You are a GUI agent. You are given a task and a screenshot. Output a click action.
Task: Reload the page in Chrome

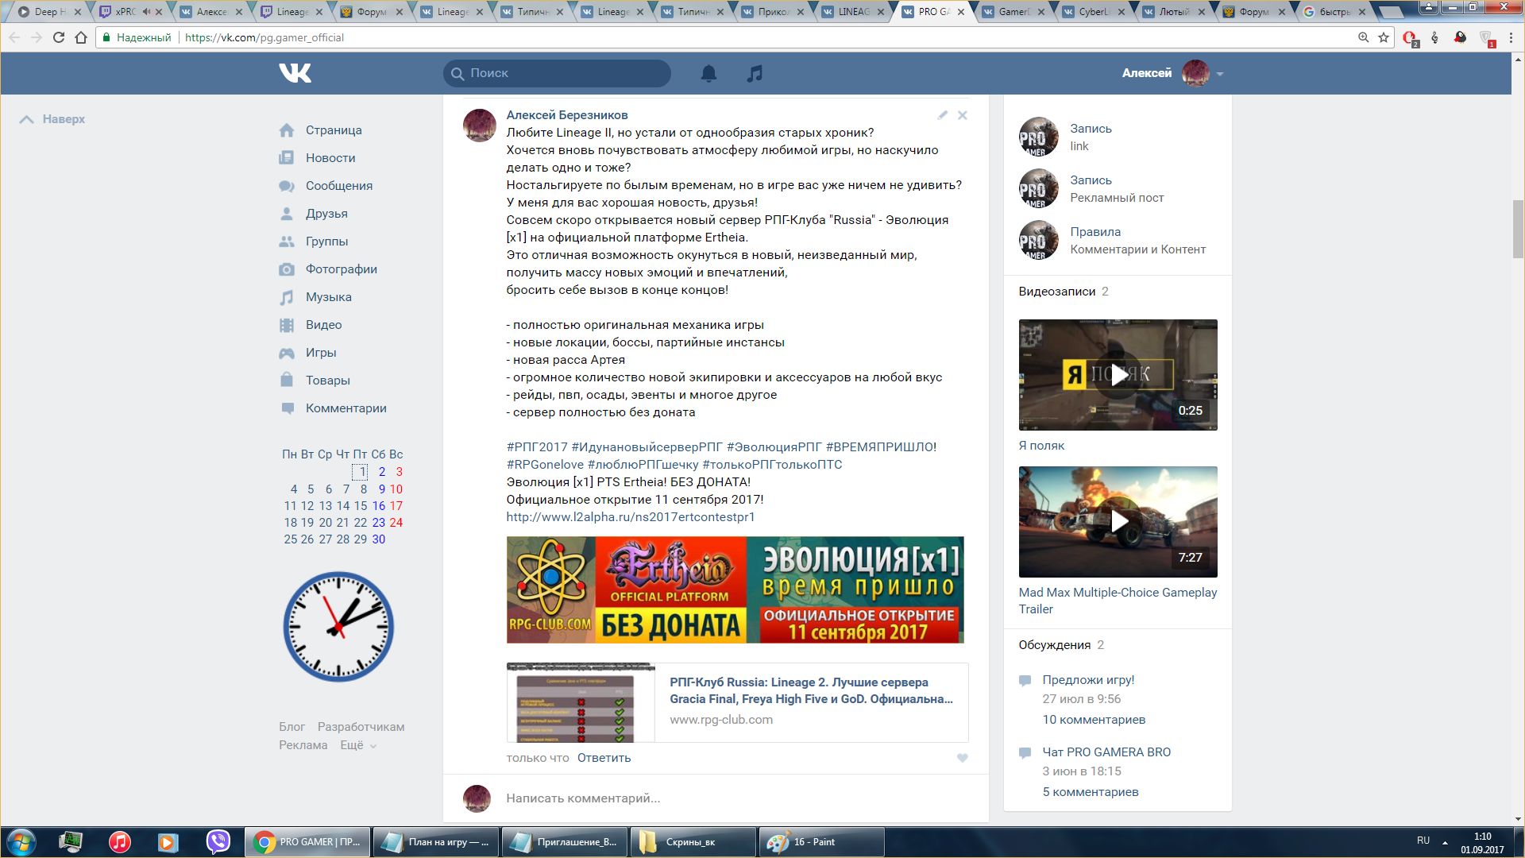coord(59,37)
